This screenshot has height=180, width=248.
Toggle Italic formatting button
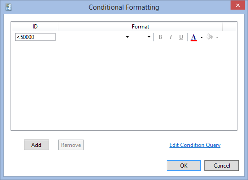pyautogui.click(x=171, y=37)
